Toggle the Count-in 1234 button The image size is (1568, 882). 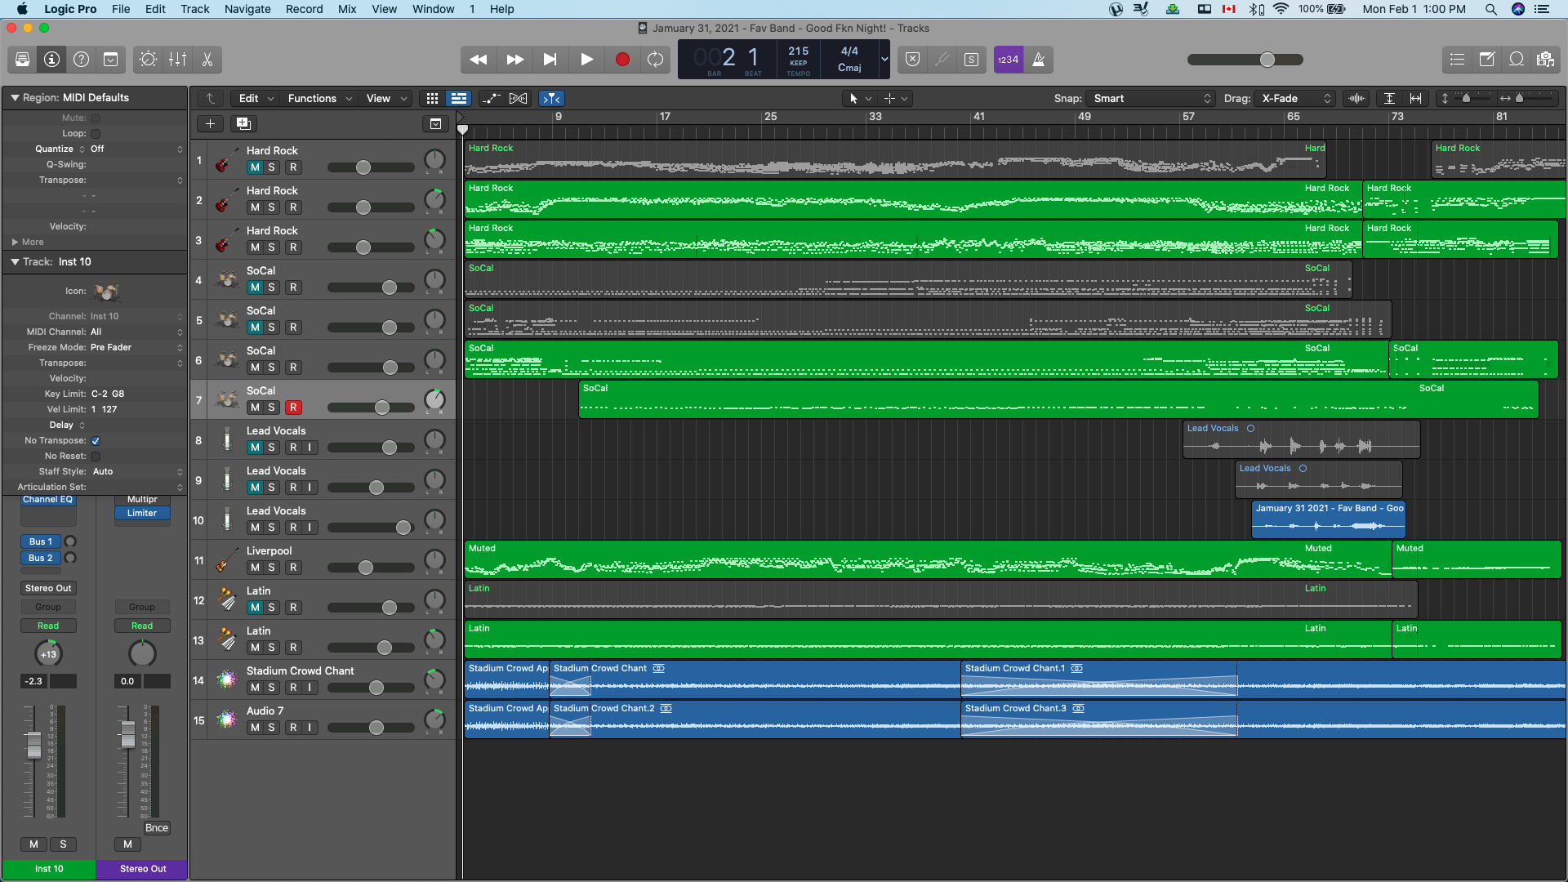point(1009,60)
